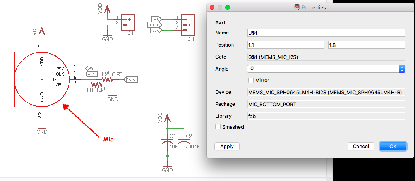415x181 pixels.
Task: Click the GND symbol below R1
Action: 113,98
